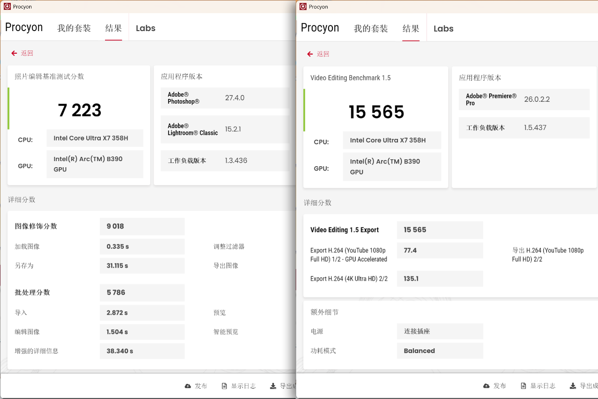The image size is (598, 399).
Task: Click show log document icon in left window
Action: (x=225, y=386)
